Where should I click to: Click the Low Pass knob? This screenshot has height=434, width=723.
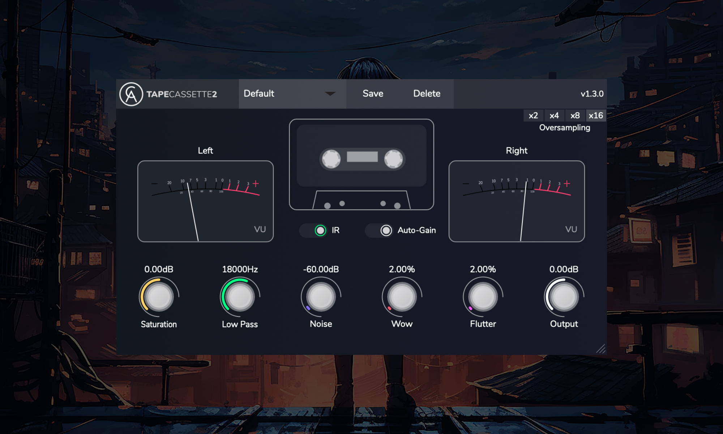click(240, 297)
